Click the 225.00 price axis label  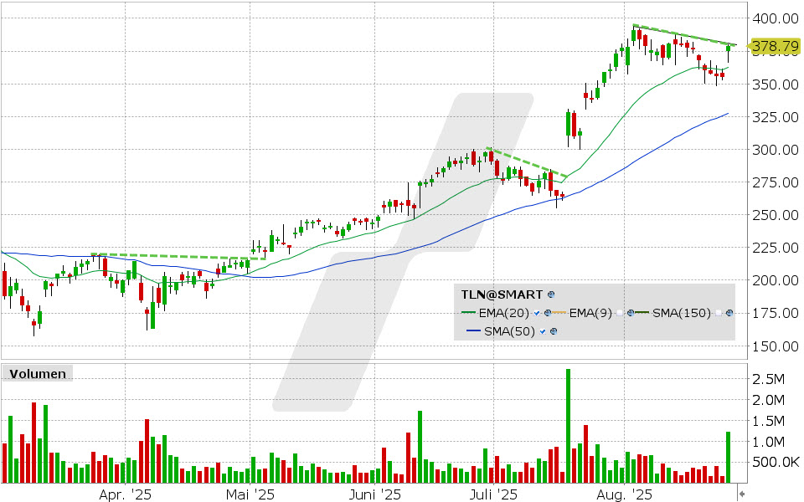click(775, 248)
